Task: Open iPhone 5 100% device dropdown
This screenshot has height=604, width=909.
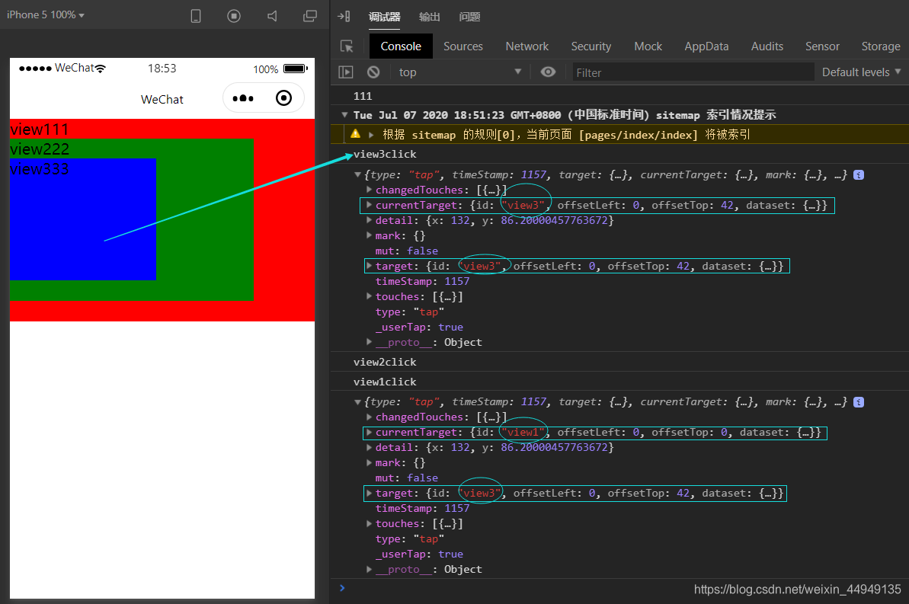Action: 46,15
